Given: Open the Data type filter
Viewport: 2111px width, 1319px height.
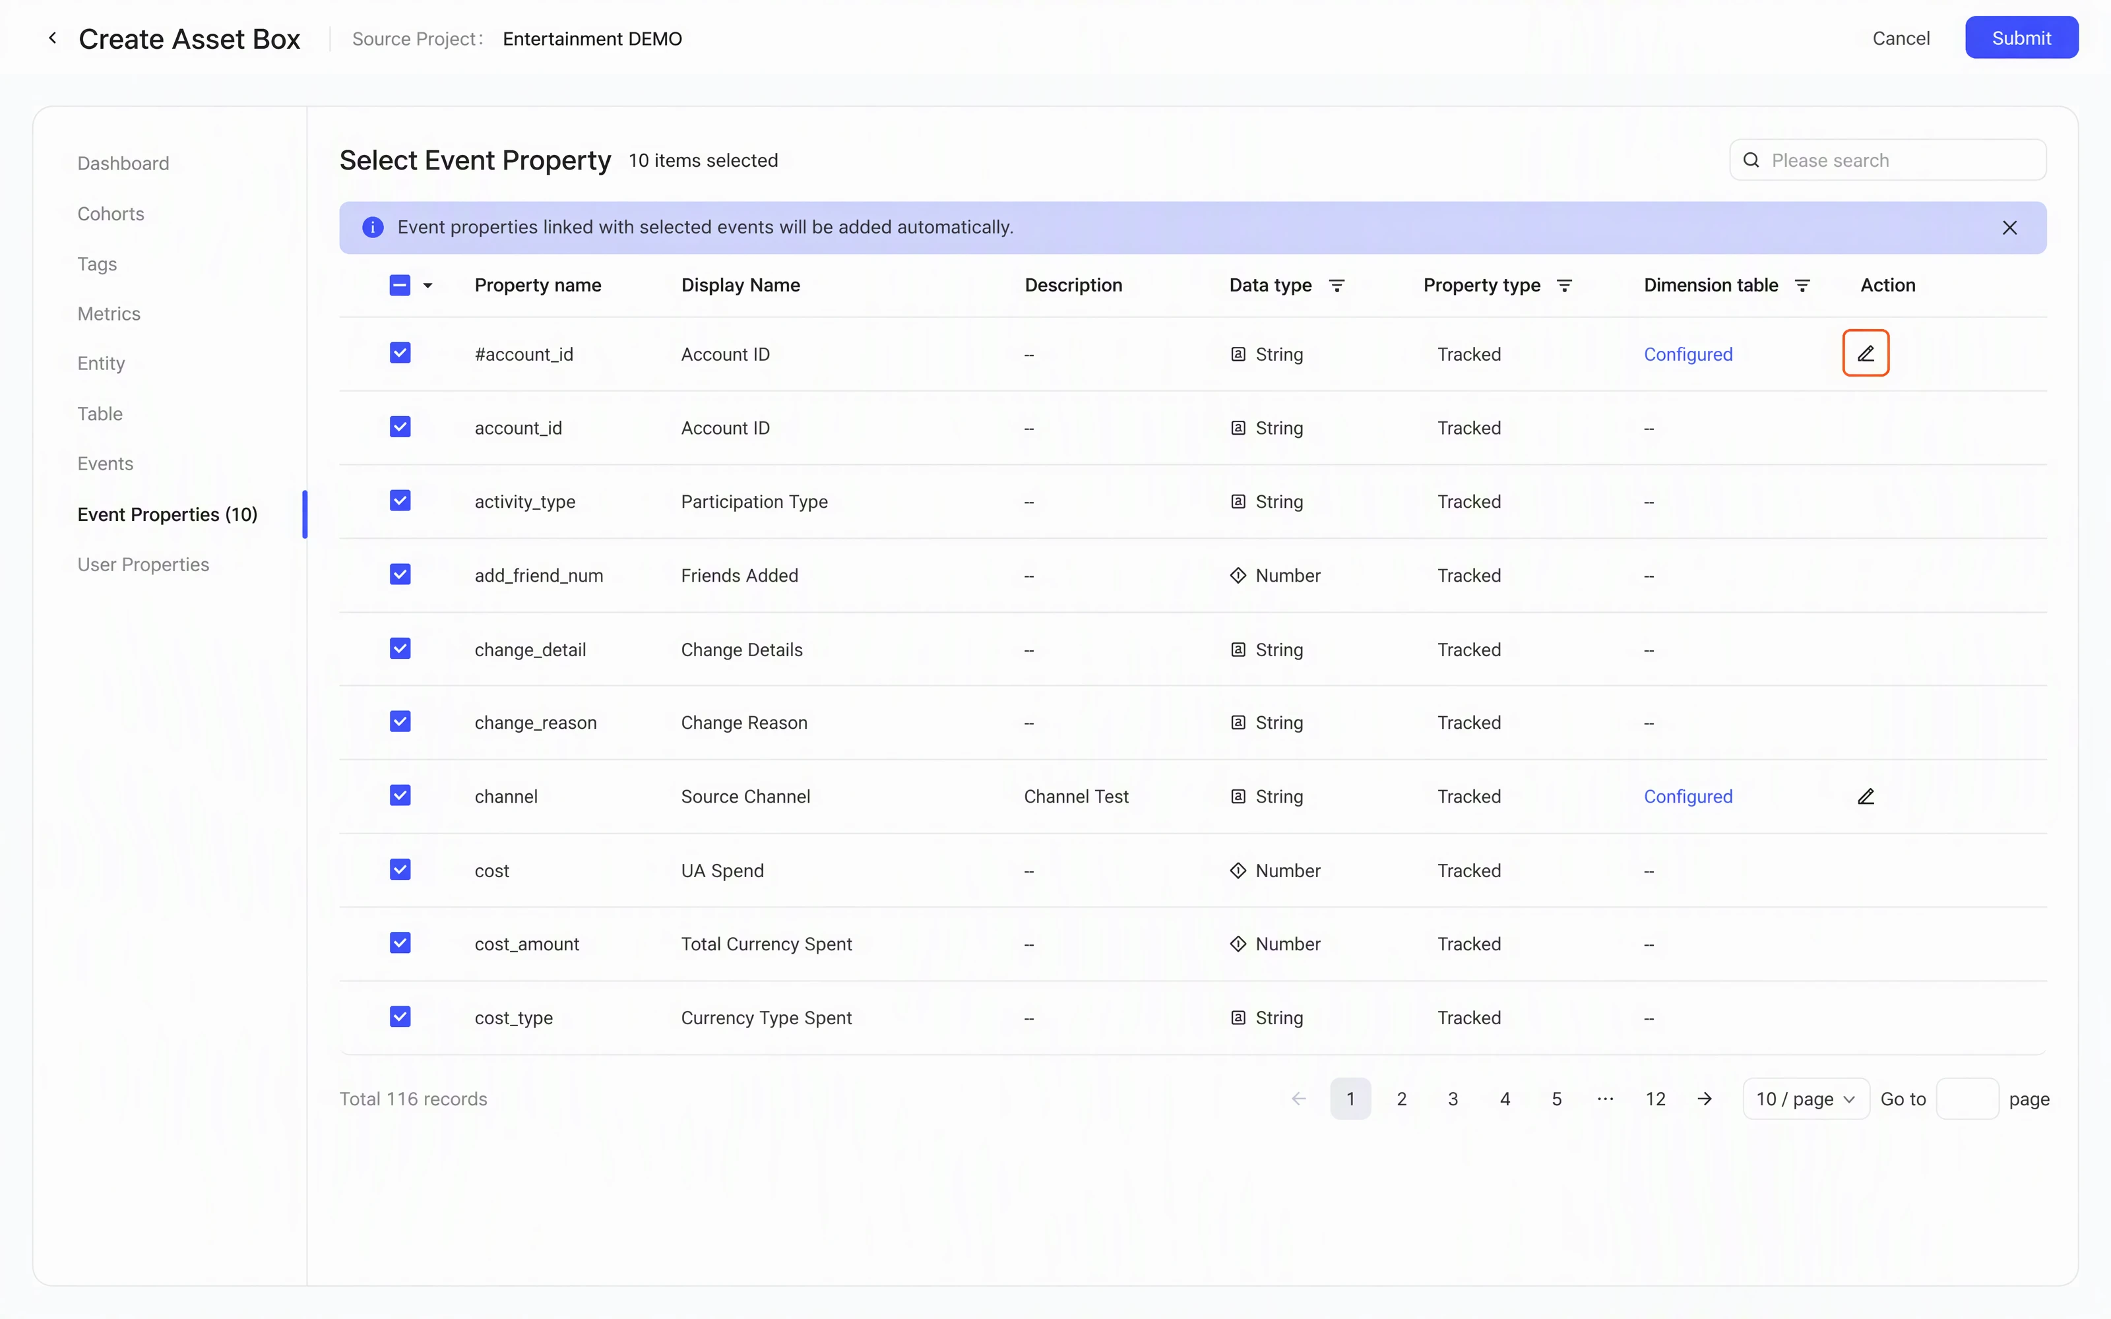Looking at the screenshot, I should pyautogui.click(x=1337, y=286).
